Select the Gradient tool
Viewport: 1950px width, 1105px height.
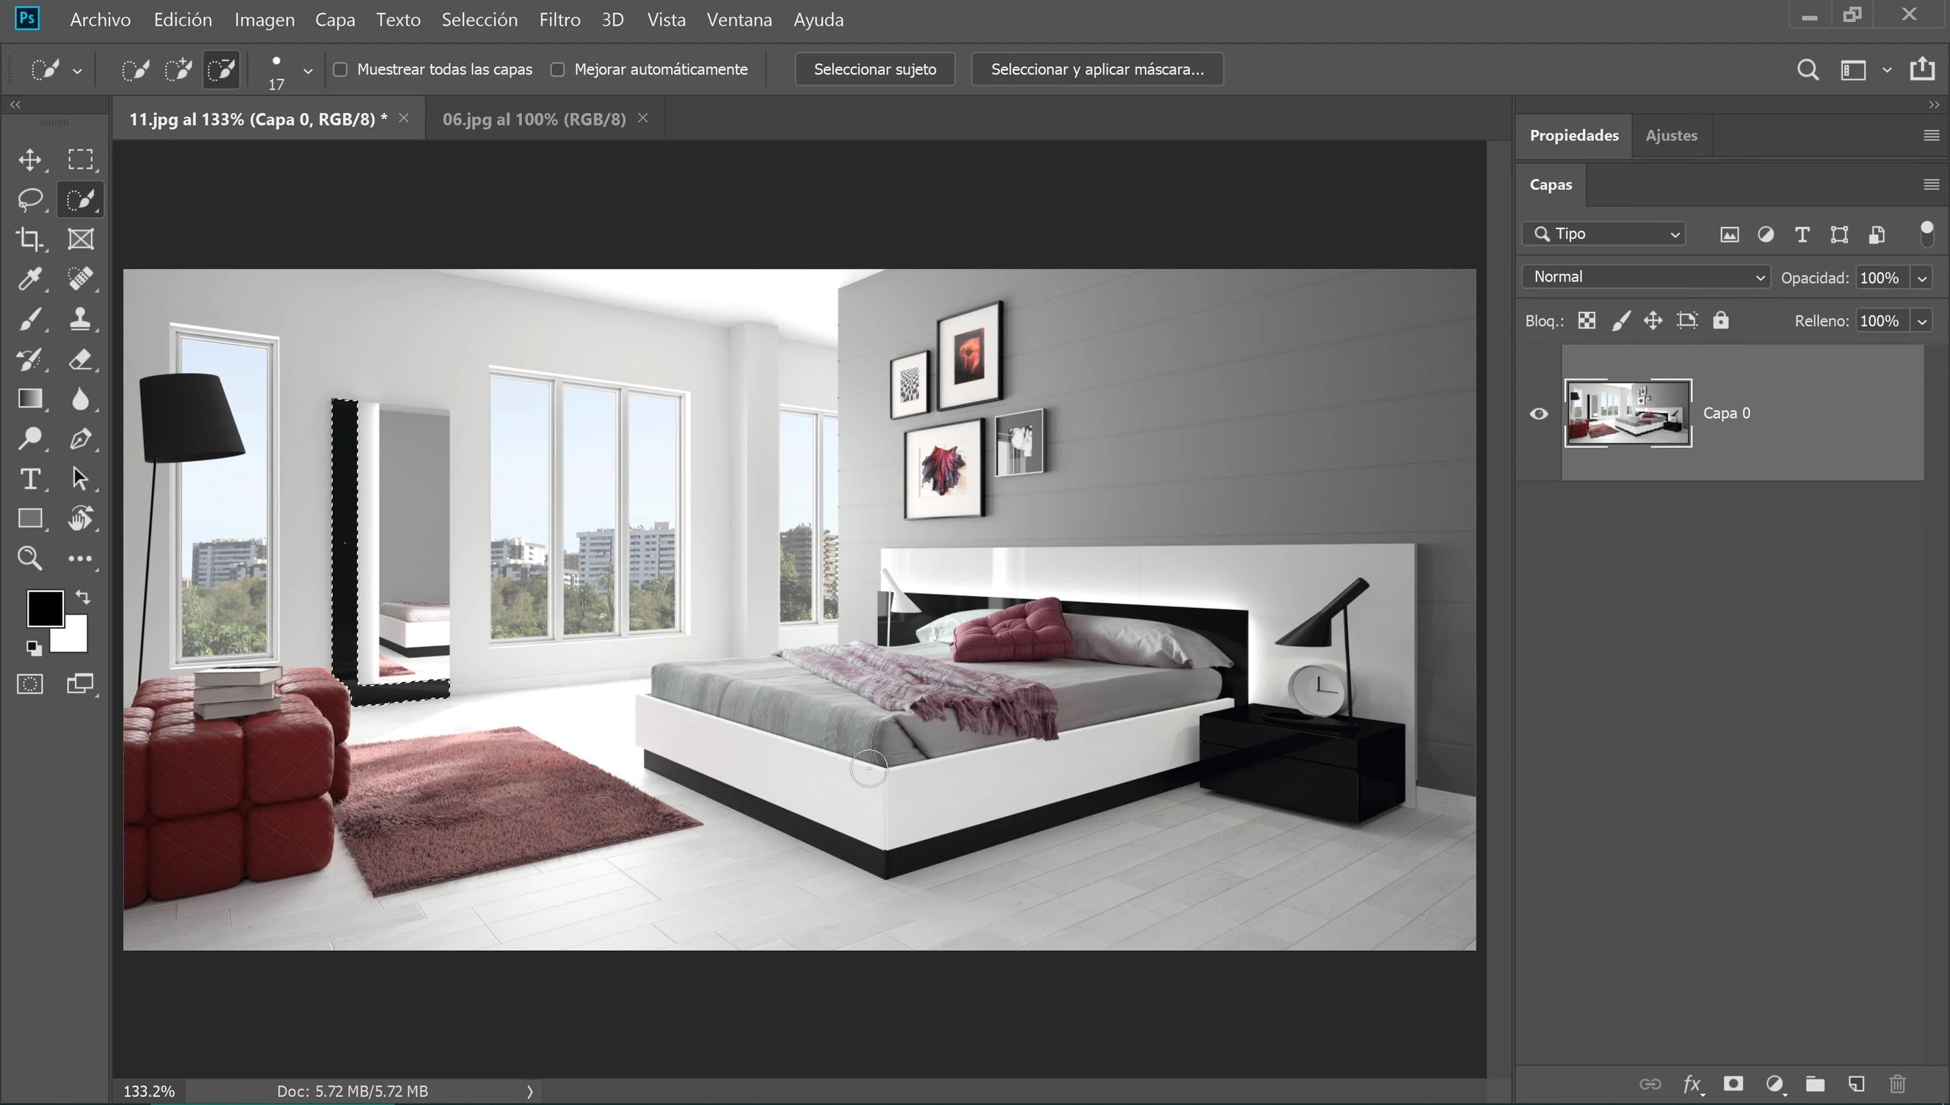pos(30,399)
